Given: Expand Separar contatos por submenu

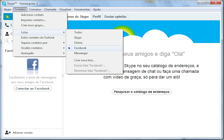Looking at the screenshot, I should tap(40, 43).
